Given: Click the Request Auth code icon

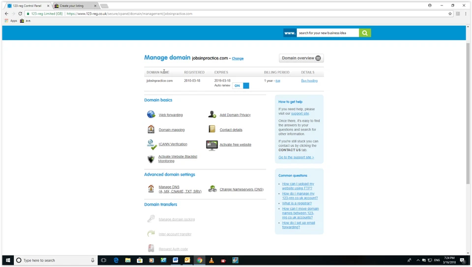Looking at the screenshot, I should click(x=151, y=248).
